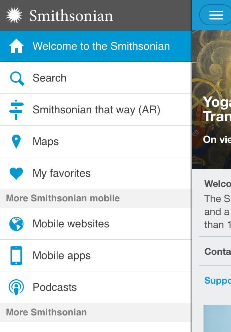The height and width of the screenshot is (332, 231).
Task: Click the Maps location pin icon
Action: (x=16, y=141)
